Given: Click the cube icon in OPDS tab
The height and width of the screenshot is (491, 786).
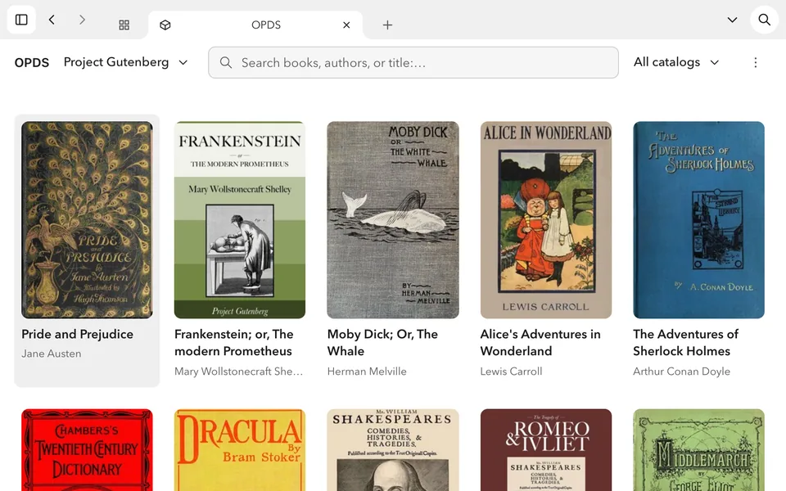Looking at the screenshot, I should 165,25.
